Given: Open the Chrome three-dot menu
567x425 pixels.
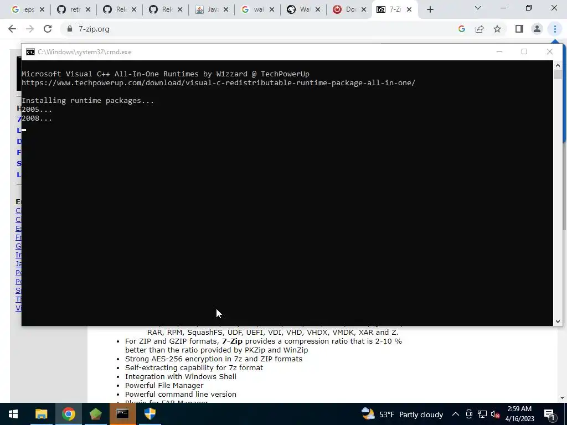Looking at the screenshot, I should [x=555, y=29].
